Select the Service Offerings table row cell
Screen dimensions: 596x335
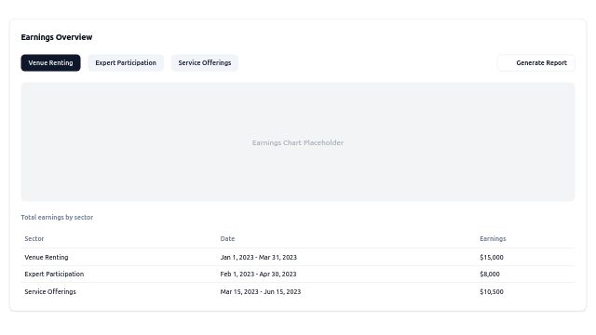pyautogui.click(x=50, y=291)
